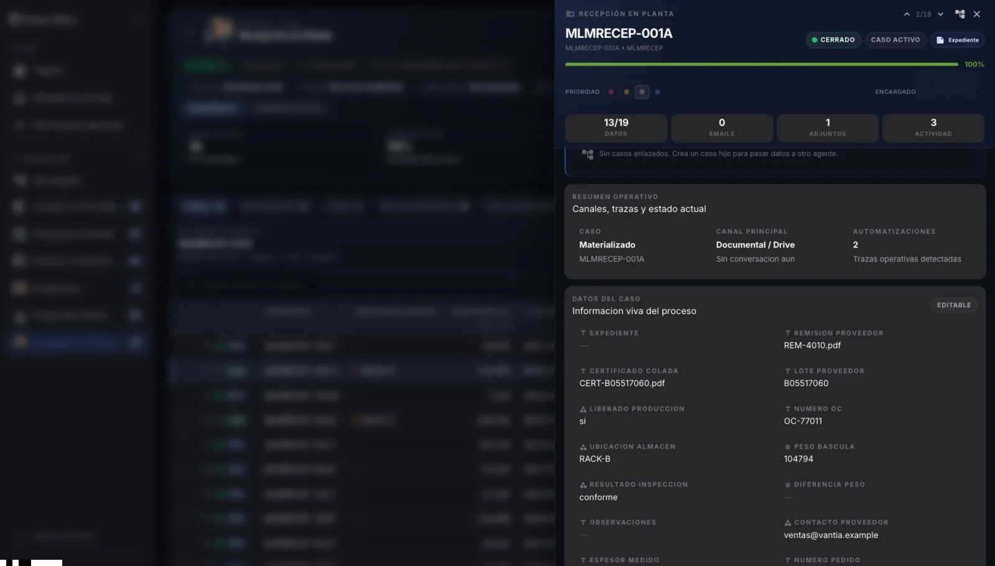Toggle the CERRADO status pill
995x566 pixels.
pyautogui.click(x=833, y=40)
